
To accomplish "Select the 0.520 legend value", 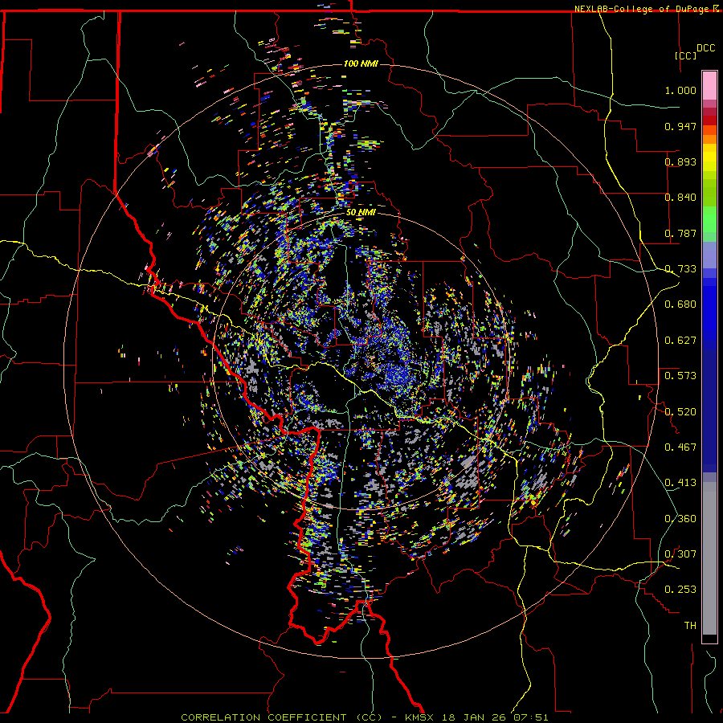I will pos(680,412).
